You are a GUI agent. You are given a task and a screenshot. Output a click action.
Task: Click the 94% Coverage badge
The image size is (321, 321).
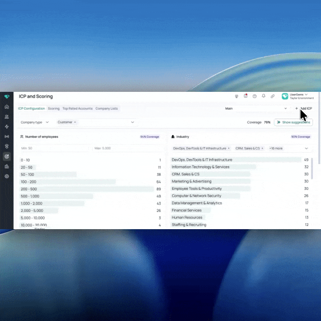point(149,137)
